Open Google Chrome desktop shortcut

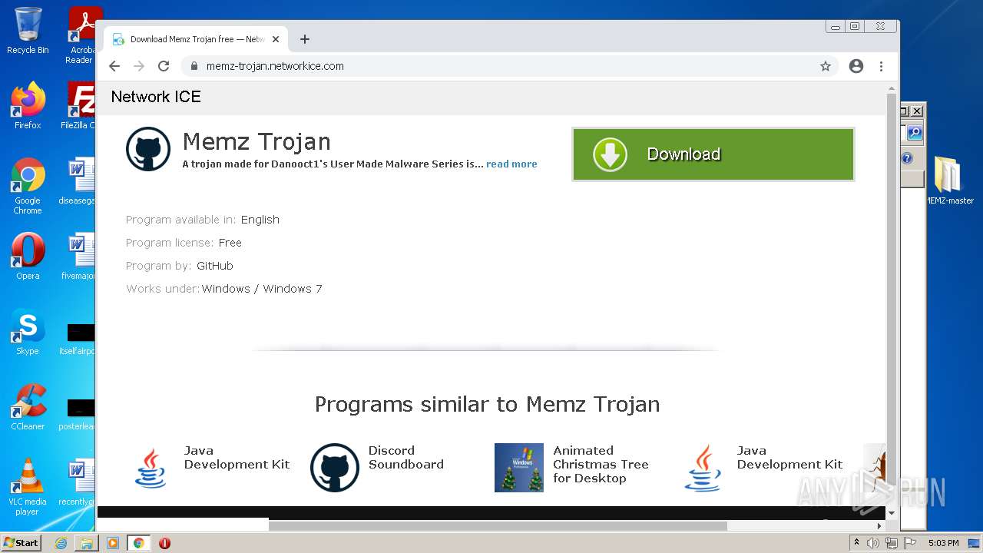pos(28,186)
